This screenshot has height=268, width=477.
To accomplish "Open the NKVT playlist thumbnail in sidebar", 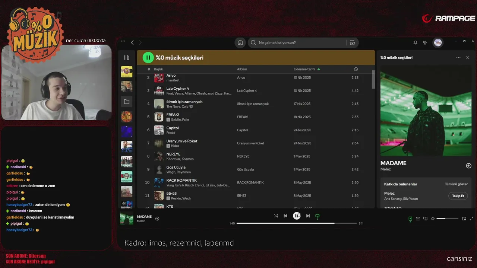I will [127, 147].
